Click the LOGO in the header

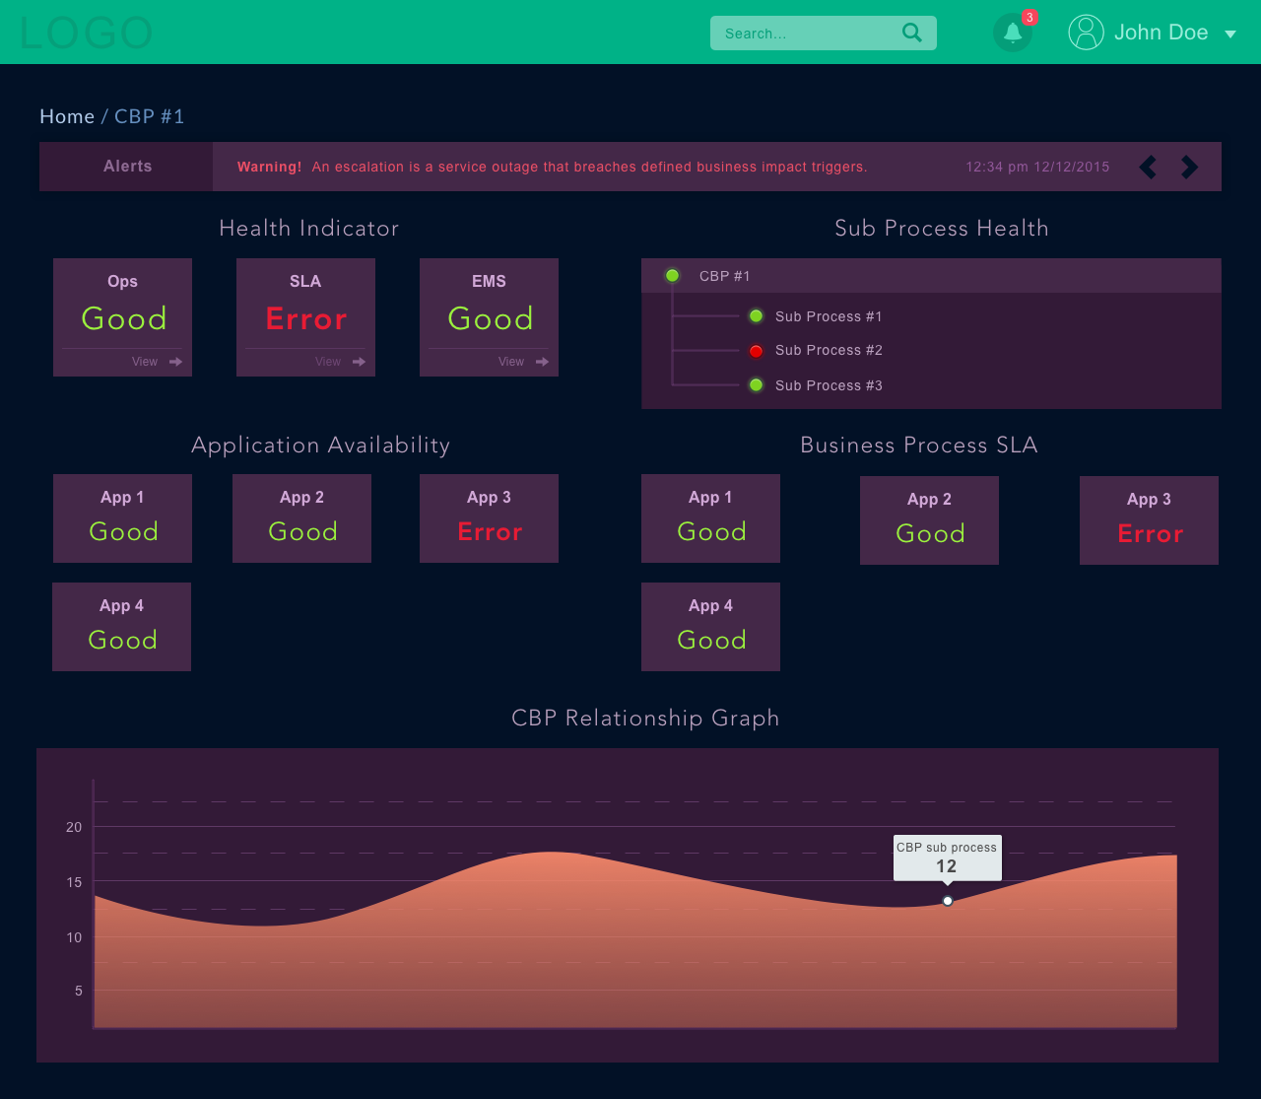[86, 34]
